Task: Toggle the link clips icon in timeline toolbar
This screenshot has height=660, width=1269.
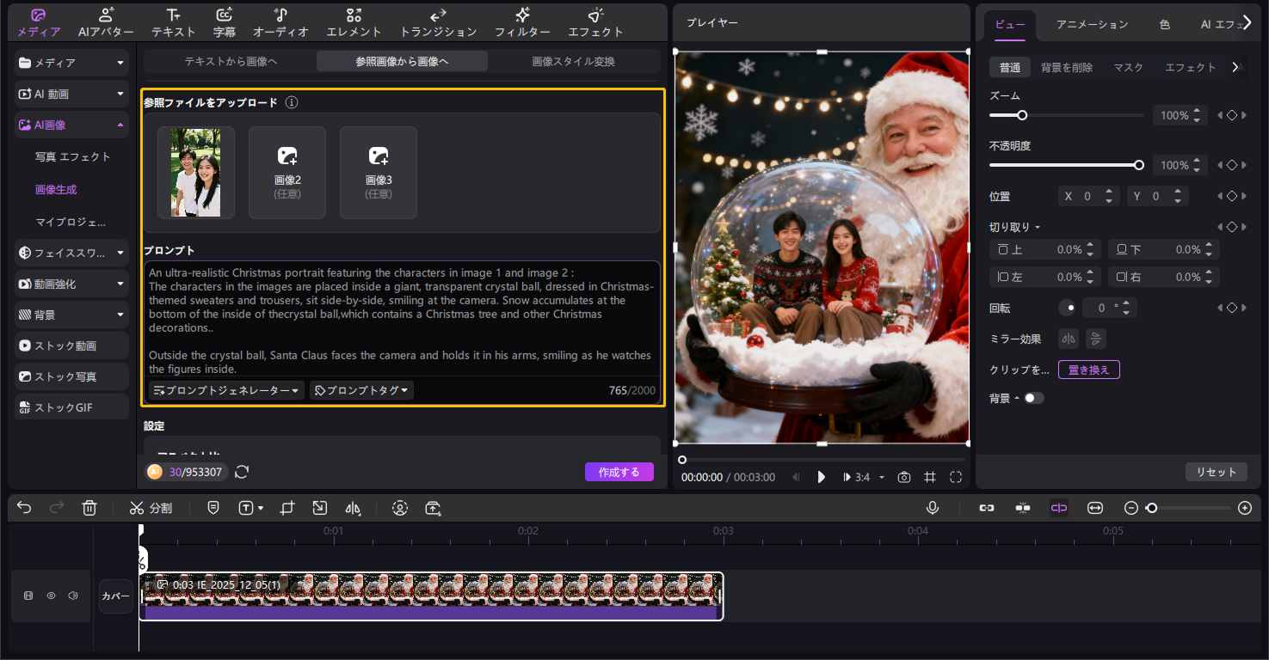Action: [987, 508]
